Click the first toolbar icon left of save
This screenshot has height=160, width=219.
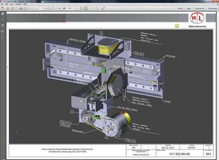click(x=3, y=8)
